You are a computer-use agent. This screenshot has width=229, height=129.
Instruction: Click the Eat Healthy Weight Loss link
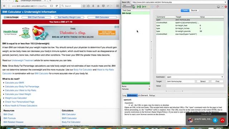[69, 17]
